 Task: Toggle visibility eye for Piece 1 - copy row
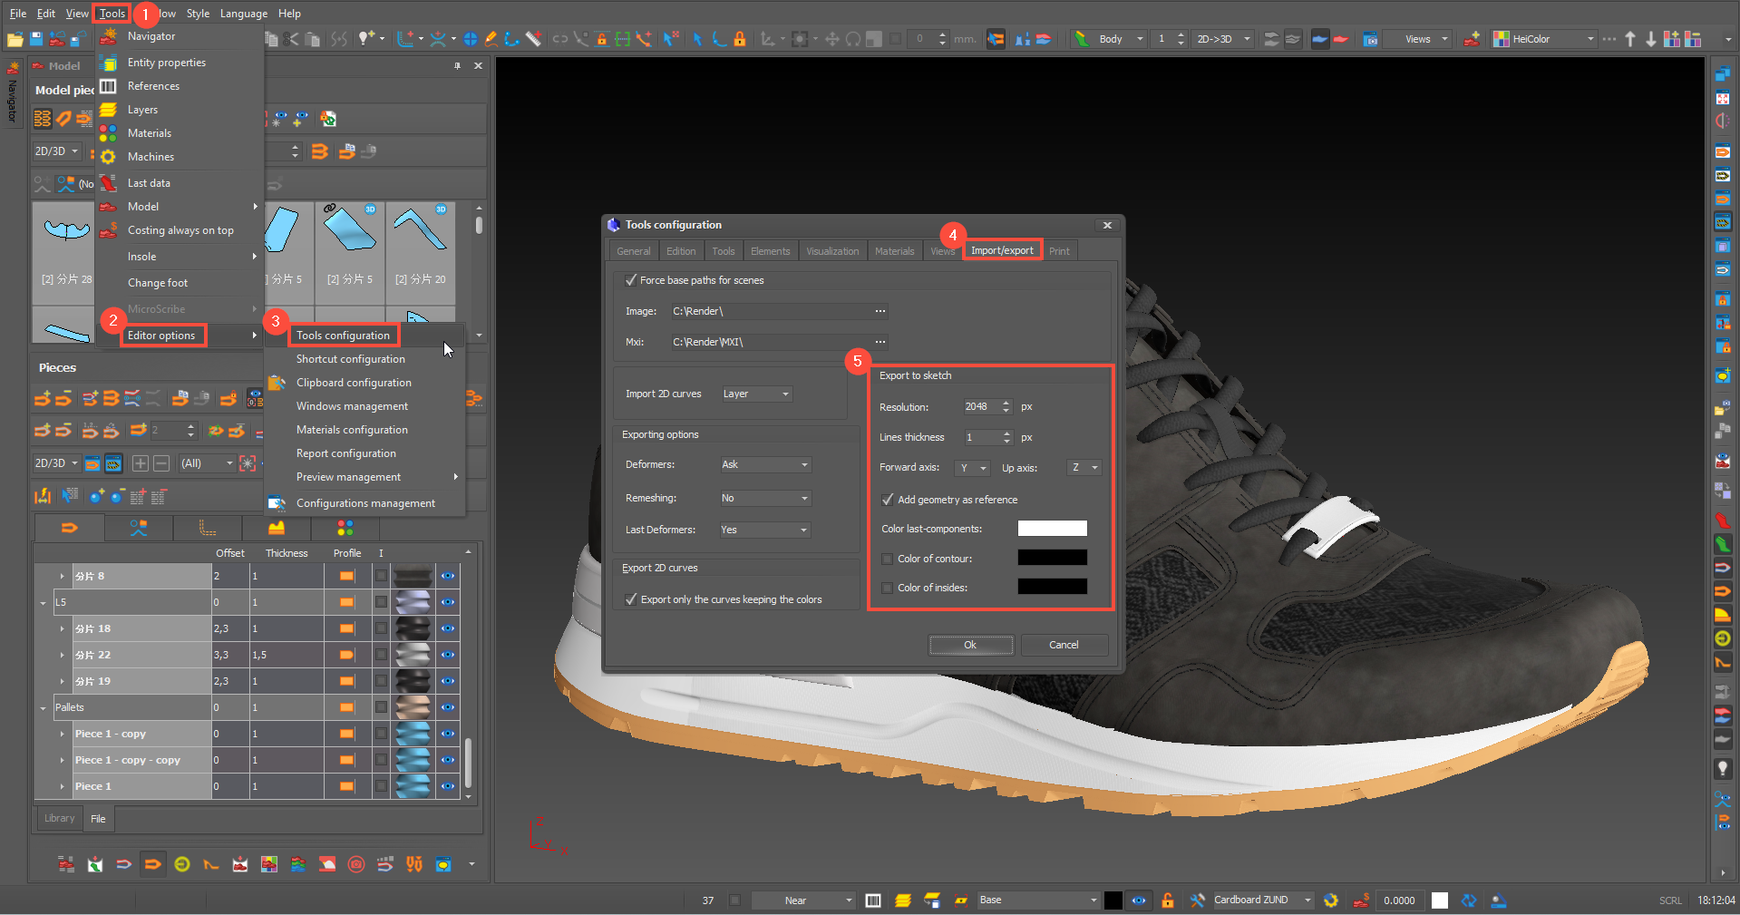click(448, 734)
